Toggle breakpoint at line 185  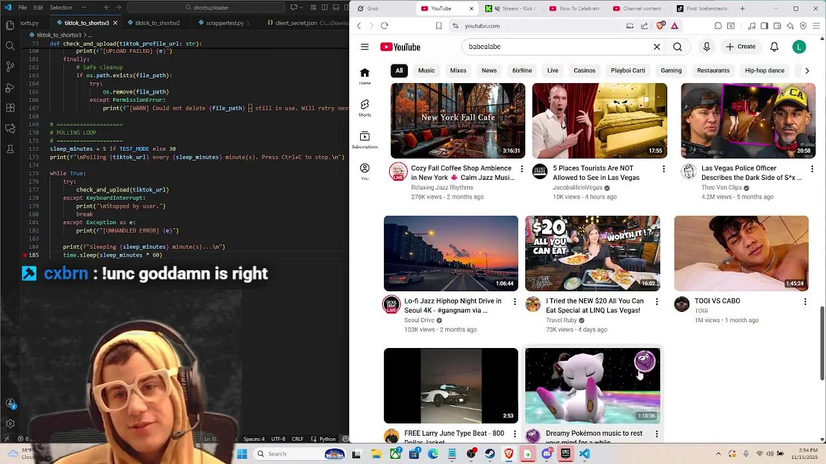point(25,255)
